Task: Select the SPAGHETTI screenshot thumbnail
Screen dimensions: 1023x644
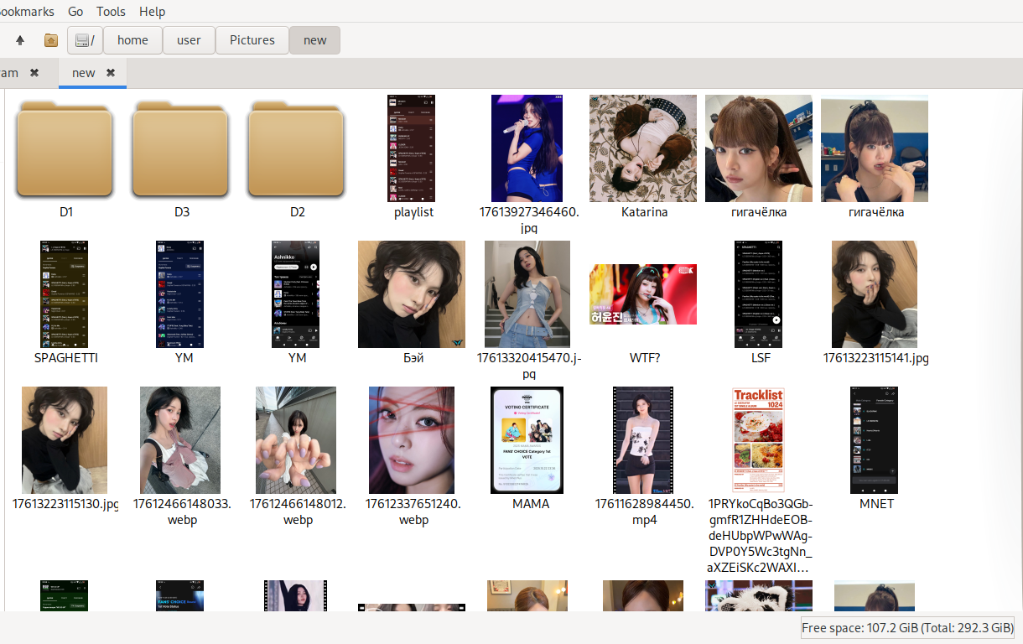Action: [x=64, y=294]
